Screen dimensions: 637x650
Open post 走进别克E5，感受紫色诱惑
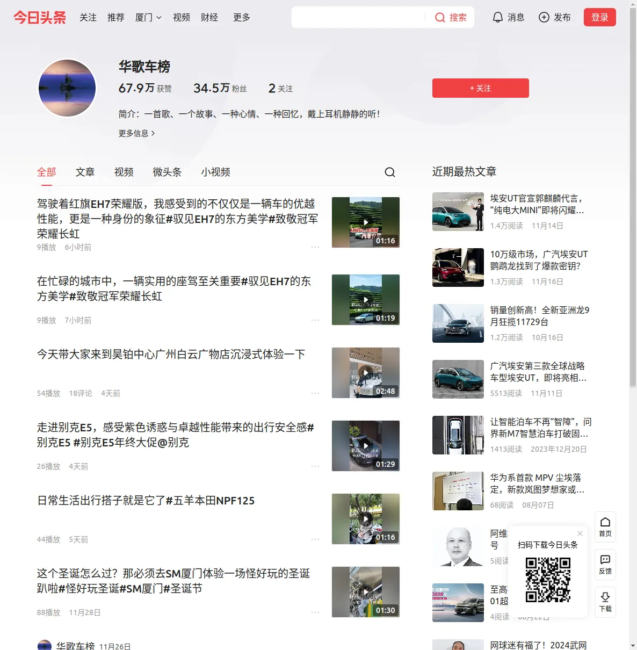coord(176,435)
